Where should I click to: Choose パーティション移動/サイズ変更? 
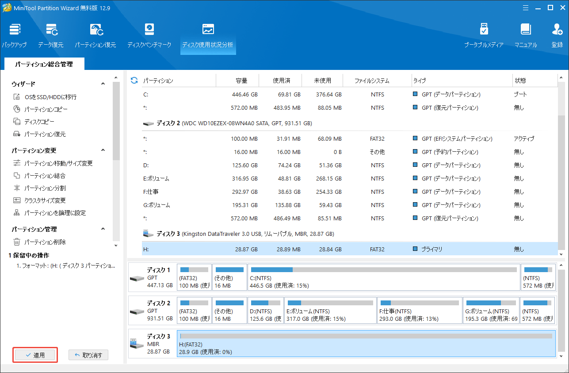point(53,163)
